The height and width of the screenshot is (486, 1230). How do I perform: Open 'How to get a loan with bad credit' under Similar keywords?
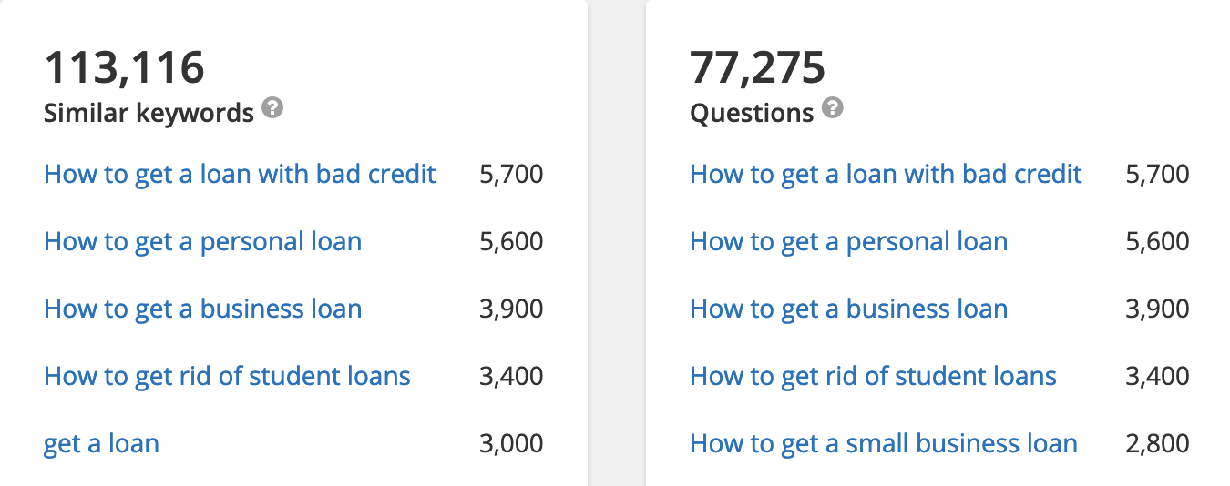[240, 174]
